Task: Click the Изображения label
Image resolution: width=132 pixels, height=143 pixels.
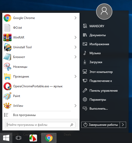Action: click(x=99, y=44)
